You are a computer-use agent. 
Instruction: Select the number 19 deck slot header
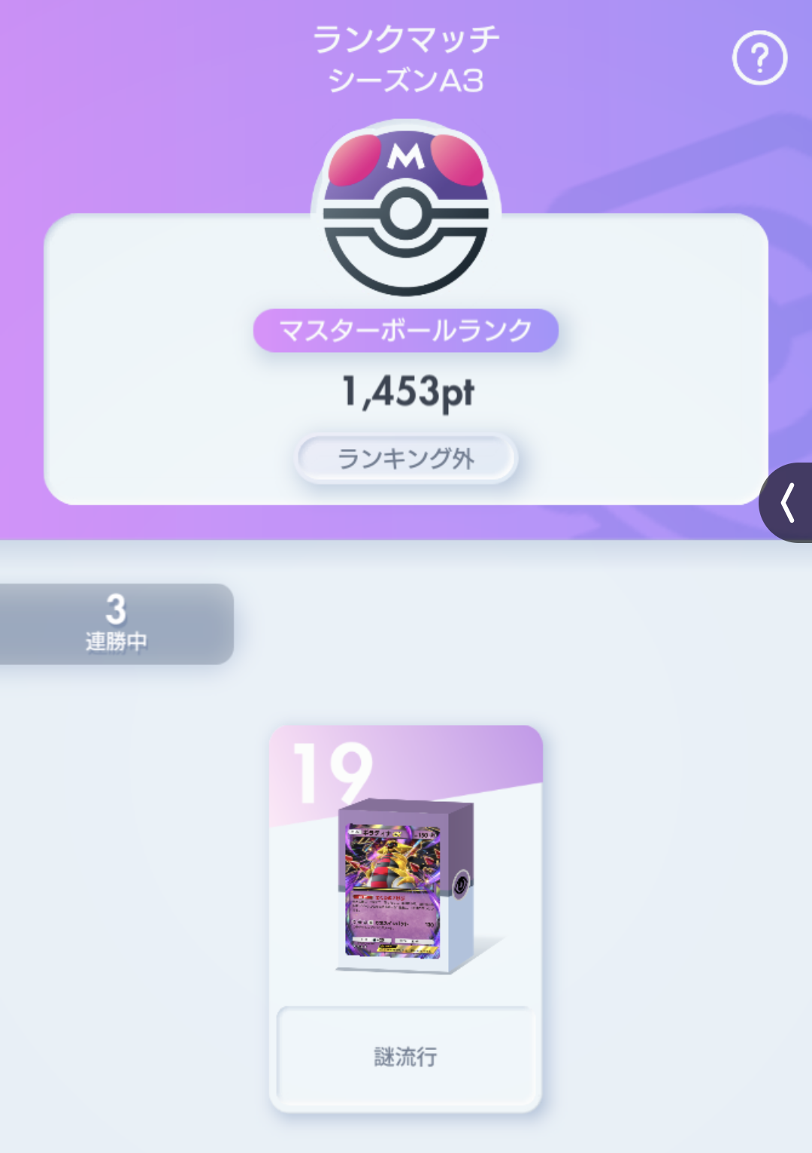coord(332,772)
